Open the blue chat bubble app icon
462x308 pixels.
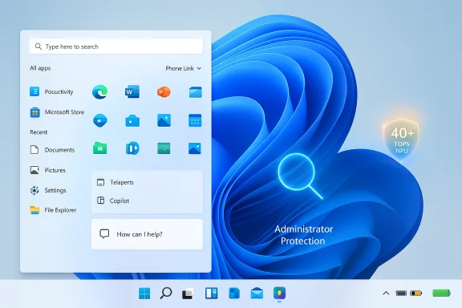(x=100, y=120)
